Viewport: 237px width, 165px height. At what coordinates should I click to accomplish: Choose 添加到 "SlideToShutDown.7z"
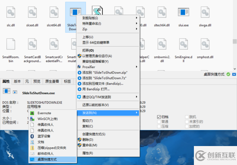108,78
